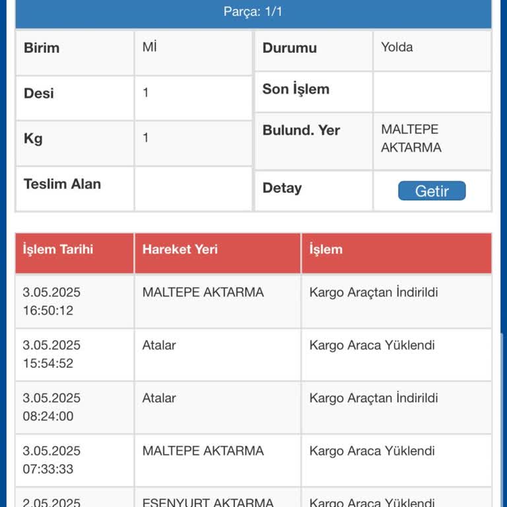Select Kargo Araca Yüklendi in 15:54:52 row
This screenshot has height=507, width=507.
point(372,345)
